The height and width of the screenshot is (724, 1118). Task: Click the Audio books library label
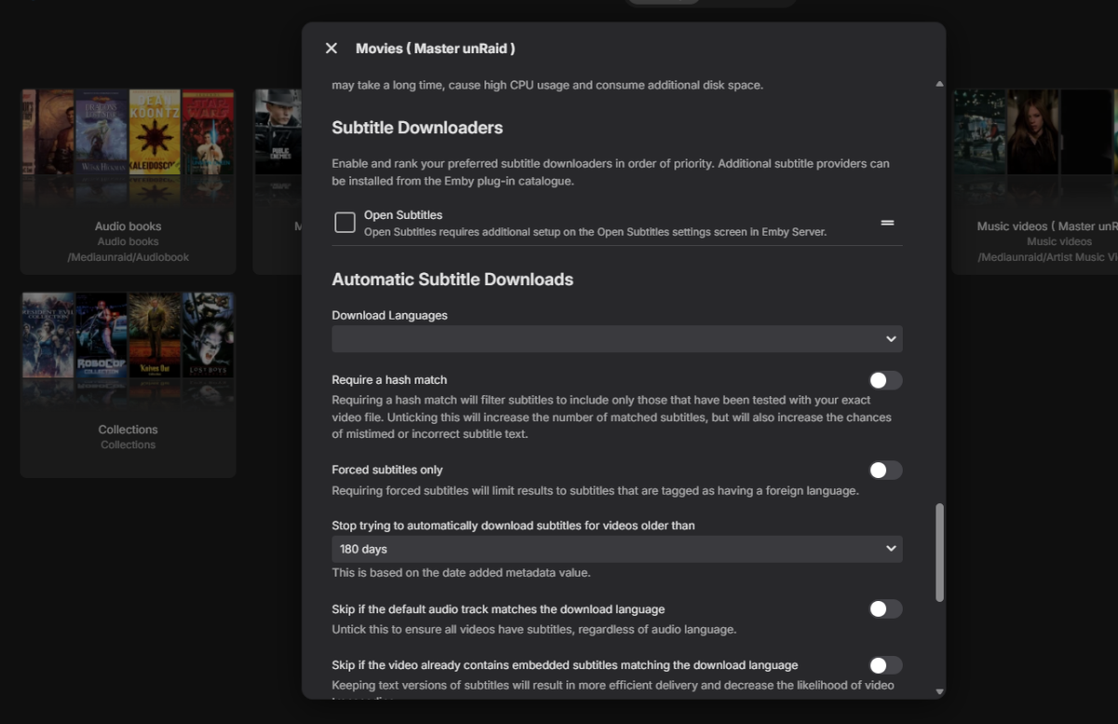click(128, 226)
